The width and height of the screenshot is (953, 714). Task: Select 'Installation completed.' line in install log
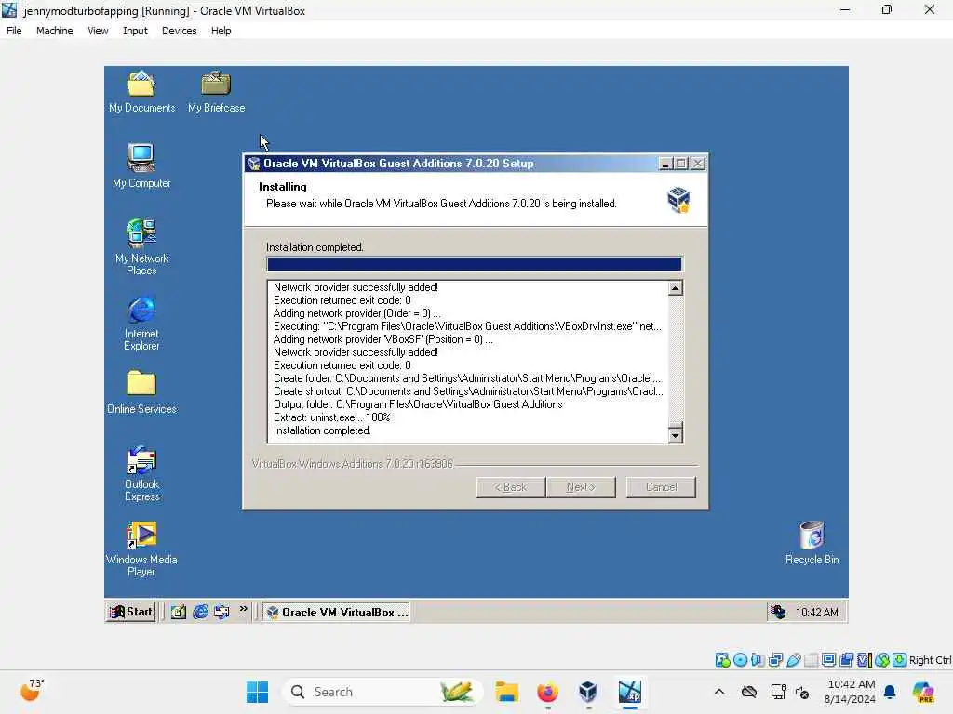coord(322,430)
